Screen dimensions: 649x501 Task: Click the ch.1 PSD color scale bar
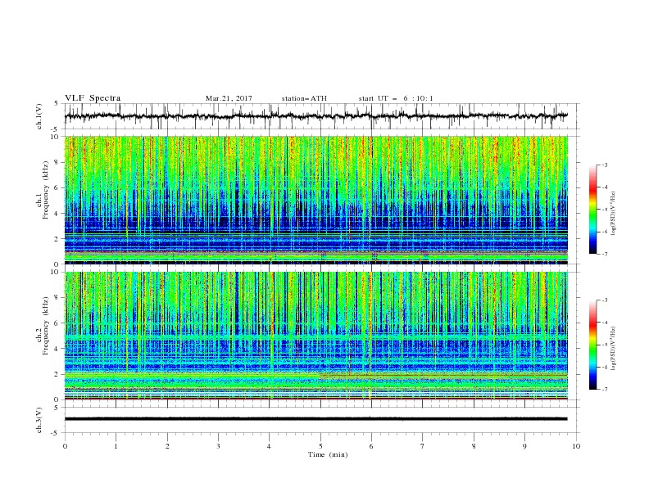tap(592, 210)
